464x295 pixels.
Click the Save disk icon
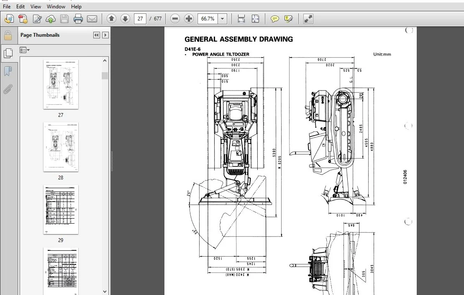(64, 19)
